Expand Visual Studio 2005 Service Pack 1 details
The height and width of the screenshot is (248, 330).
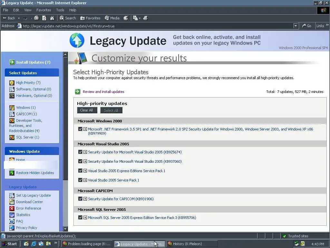pos(85,180)
